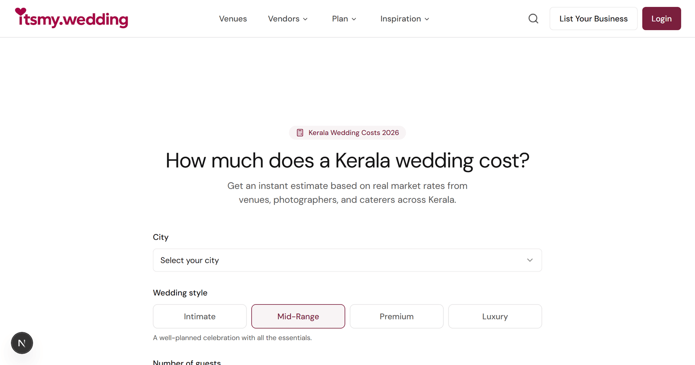The width and height of the screenshot is (695, 365).
Task: Expand the Vendors menu chevron
Action: pos(306,19)
